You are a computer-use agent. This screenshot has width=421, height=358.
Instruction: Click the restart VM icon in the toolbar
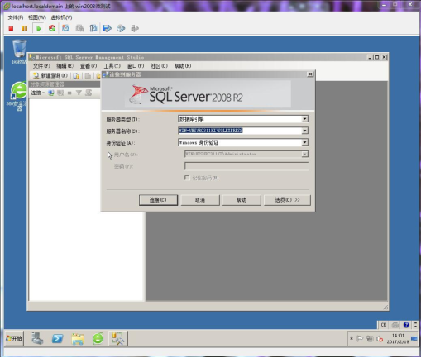click(52, 28)
